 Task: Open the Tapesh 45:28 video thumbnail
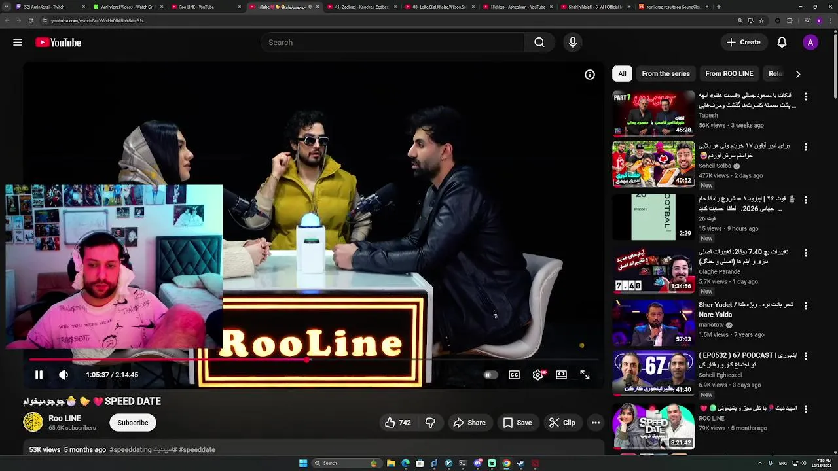(653, 113)
